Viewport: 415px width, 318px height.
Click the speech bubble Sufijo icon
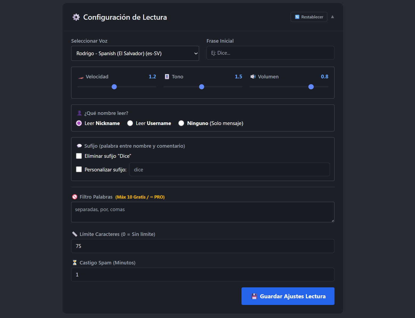tap(79, 146)
